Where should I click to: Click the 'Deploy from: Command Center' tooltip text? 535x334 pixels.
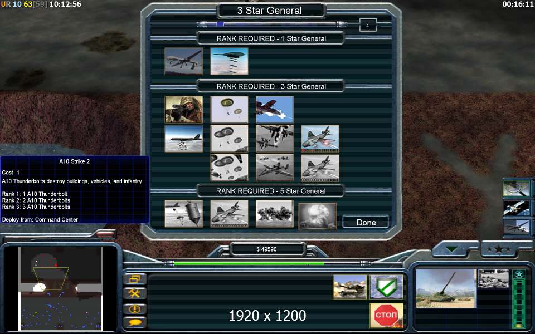[x=40, y=220]
